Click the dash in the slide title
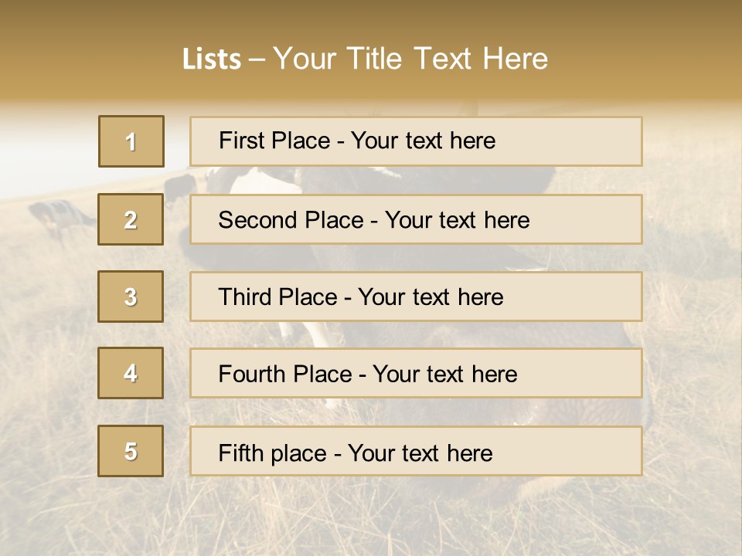 pyautogui.click(x=257, y=59)
